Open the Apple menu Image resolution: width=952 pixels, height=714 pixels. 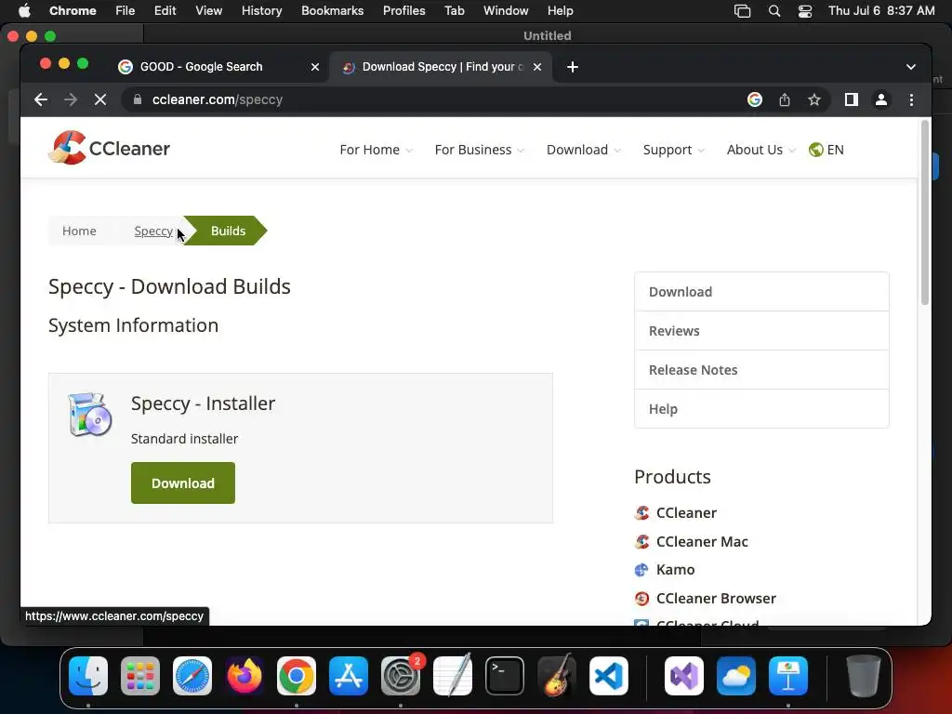pyautogui.click(x=24, y=11)
